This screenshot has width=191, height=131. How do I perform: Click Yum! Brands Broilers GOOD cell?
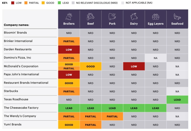pyautogui.click(x=69, y=125)
